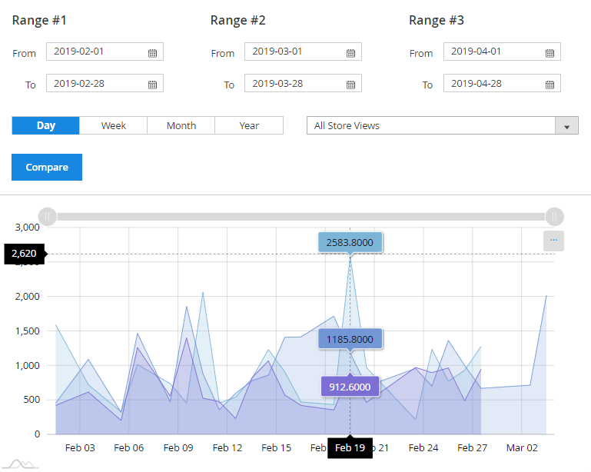
Task: Click Range #1 From date field 2019-02-01
Action: pos(96,52)
